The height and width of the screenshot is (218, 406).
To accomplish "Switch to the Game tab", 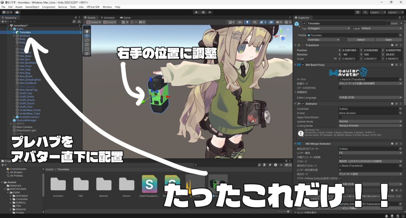I will tap(125, 17).
